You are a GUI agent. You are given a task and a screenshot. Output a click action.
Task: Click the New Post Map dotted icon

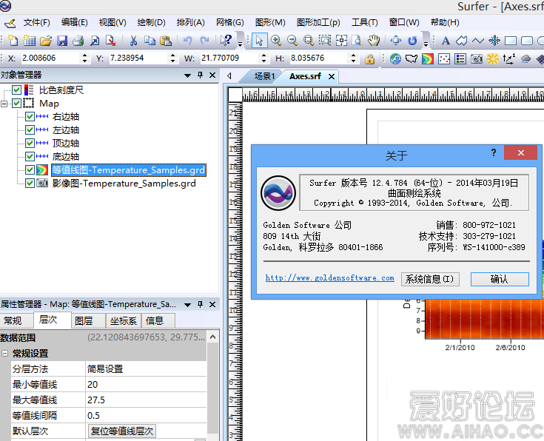pos(444,59)
